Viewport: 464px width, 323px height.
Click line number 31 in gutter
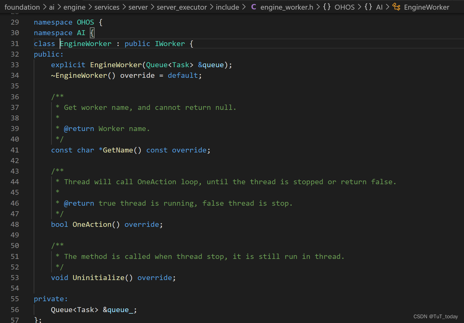(x=15, y=43)
